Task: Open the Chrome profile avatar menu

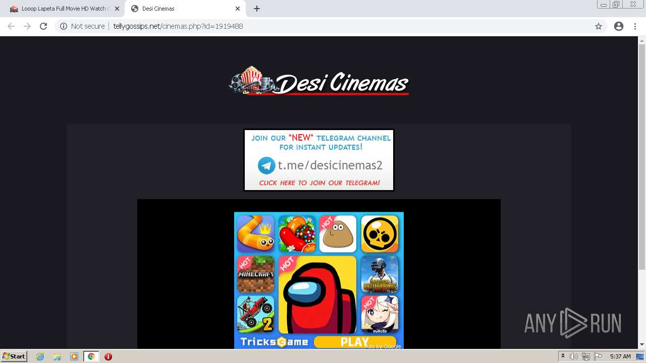Action: [619, 26]
